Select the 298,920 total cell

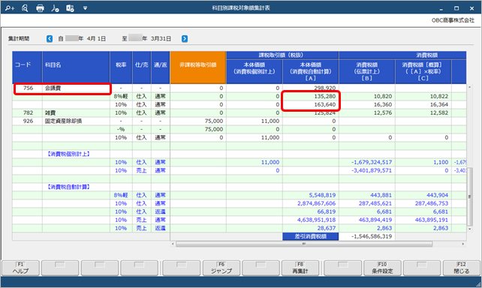[x=311, y=88]
